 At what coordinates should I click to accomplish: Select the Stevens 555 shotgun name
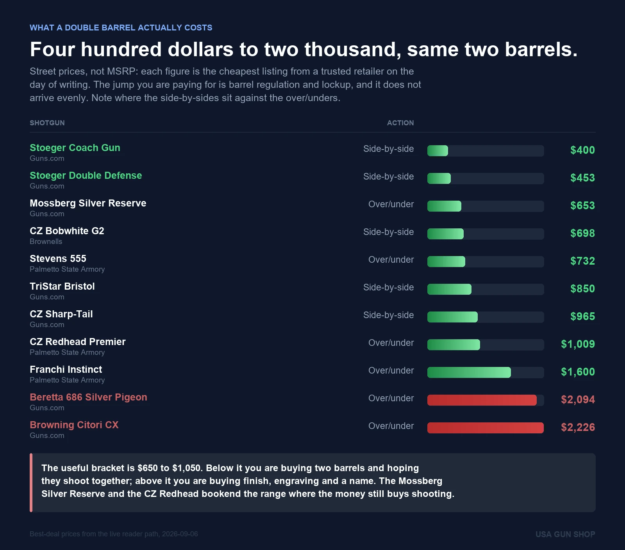point(58,259)
